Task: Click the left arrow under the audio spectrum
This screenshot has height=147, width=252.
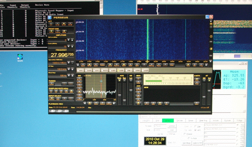Action: [x=85, y=103]
